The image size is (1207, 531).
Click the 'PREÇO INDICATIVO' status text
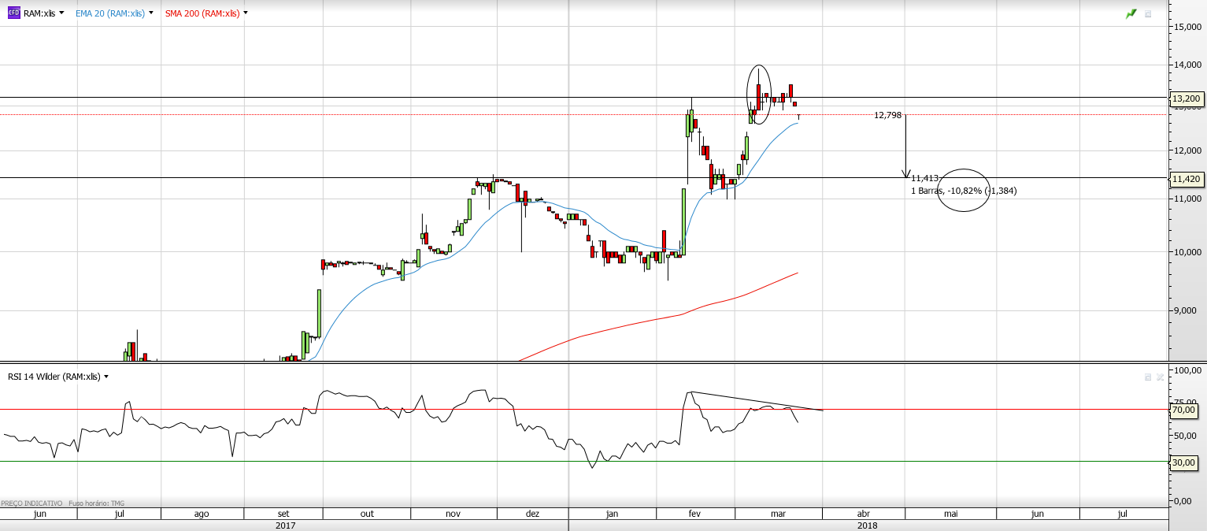point(31,503)
